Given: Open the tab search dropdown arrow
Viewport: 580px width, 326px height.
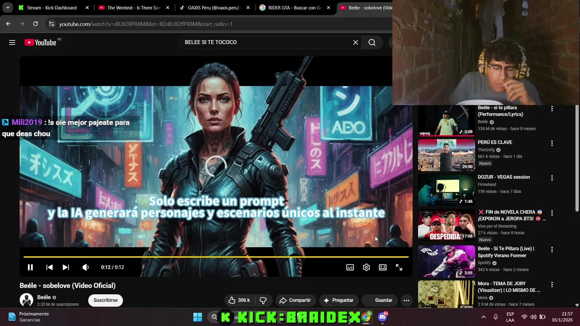Looking at the screenshot, I should click(8, 8).
